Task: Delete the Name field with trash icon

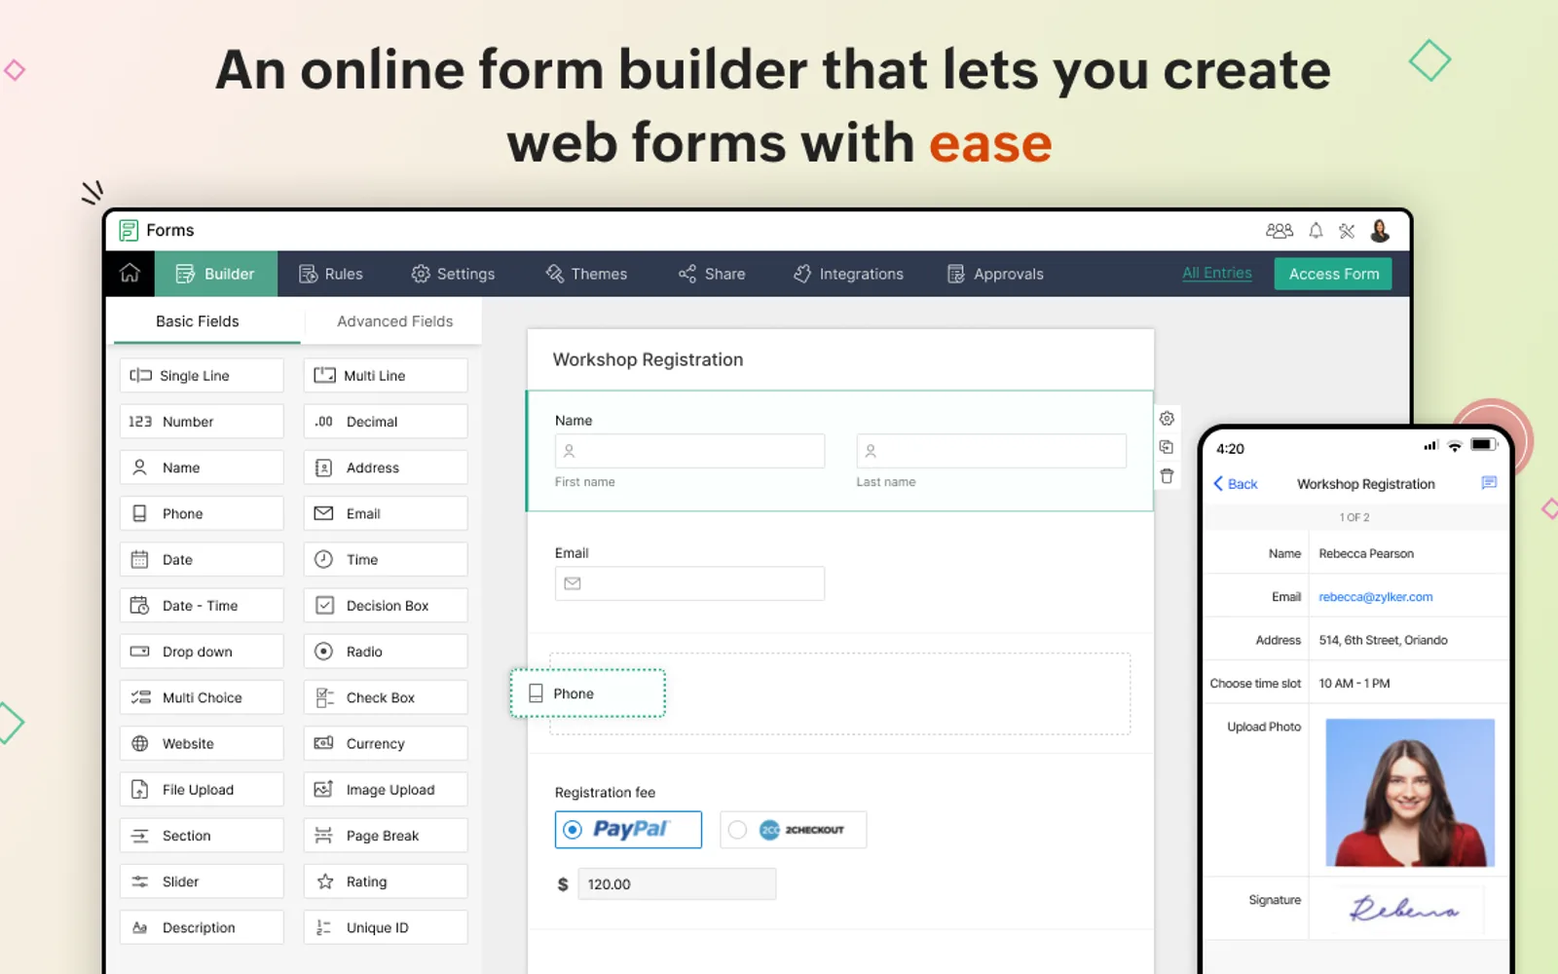Action: 1167,476
